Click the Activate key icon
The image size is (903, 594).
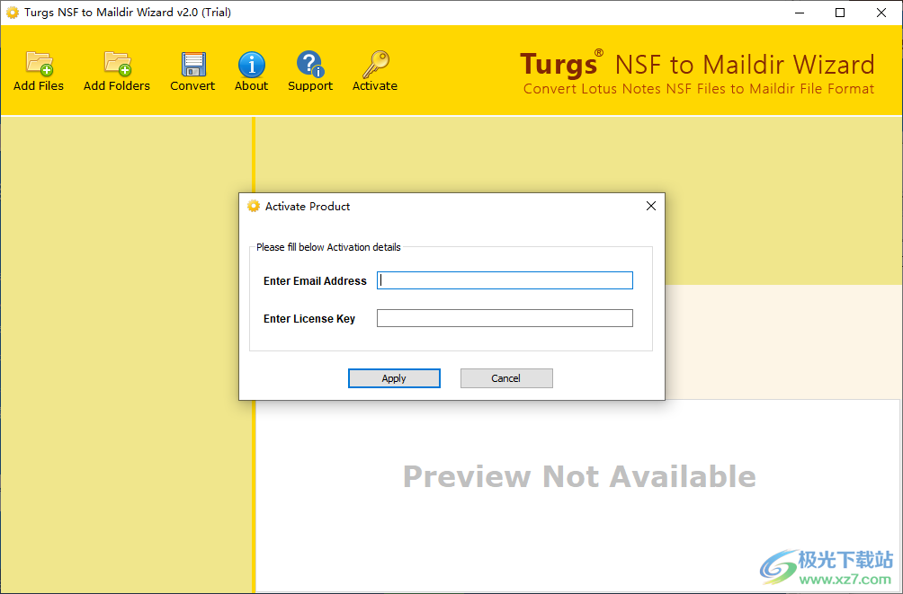(x=375, y=64)
